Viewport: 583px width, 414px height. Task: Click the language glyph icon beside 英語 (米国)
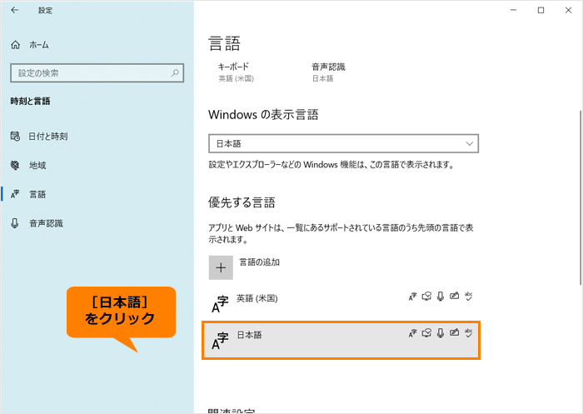[x=220, y=305]
